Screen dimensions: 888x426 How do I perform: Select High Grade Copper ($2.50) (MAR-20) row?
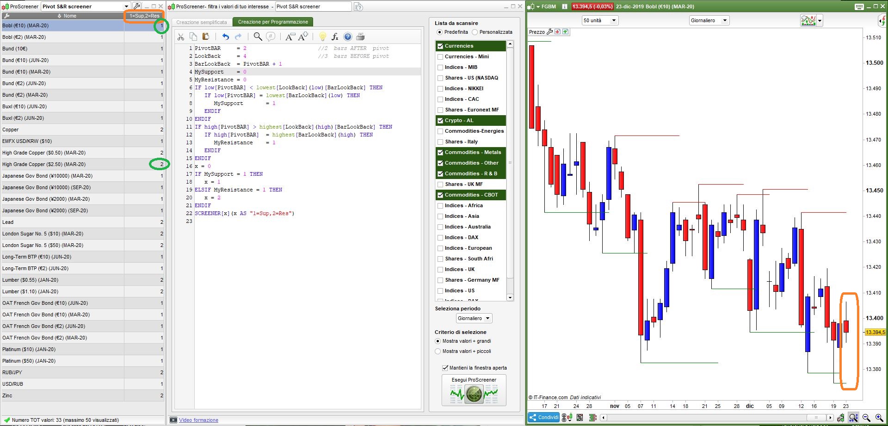(82, 165)
